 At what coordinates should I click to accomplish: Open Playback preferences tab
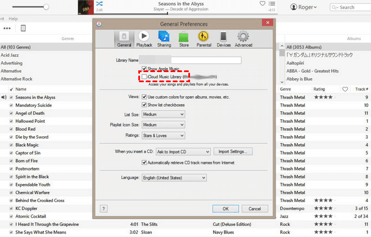pyautogui.click(x=144, y=39)
